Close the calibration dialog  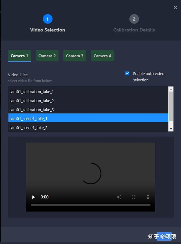pos(175,8)
